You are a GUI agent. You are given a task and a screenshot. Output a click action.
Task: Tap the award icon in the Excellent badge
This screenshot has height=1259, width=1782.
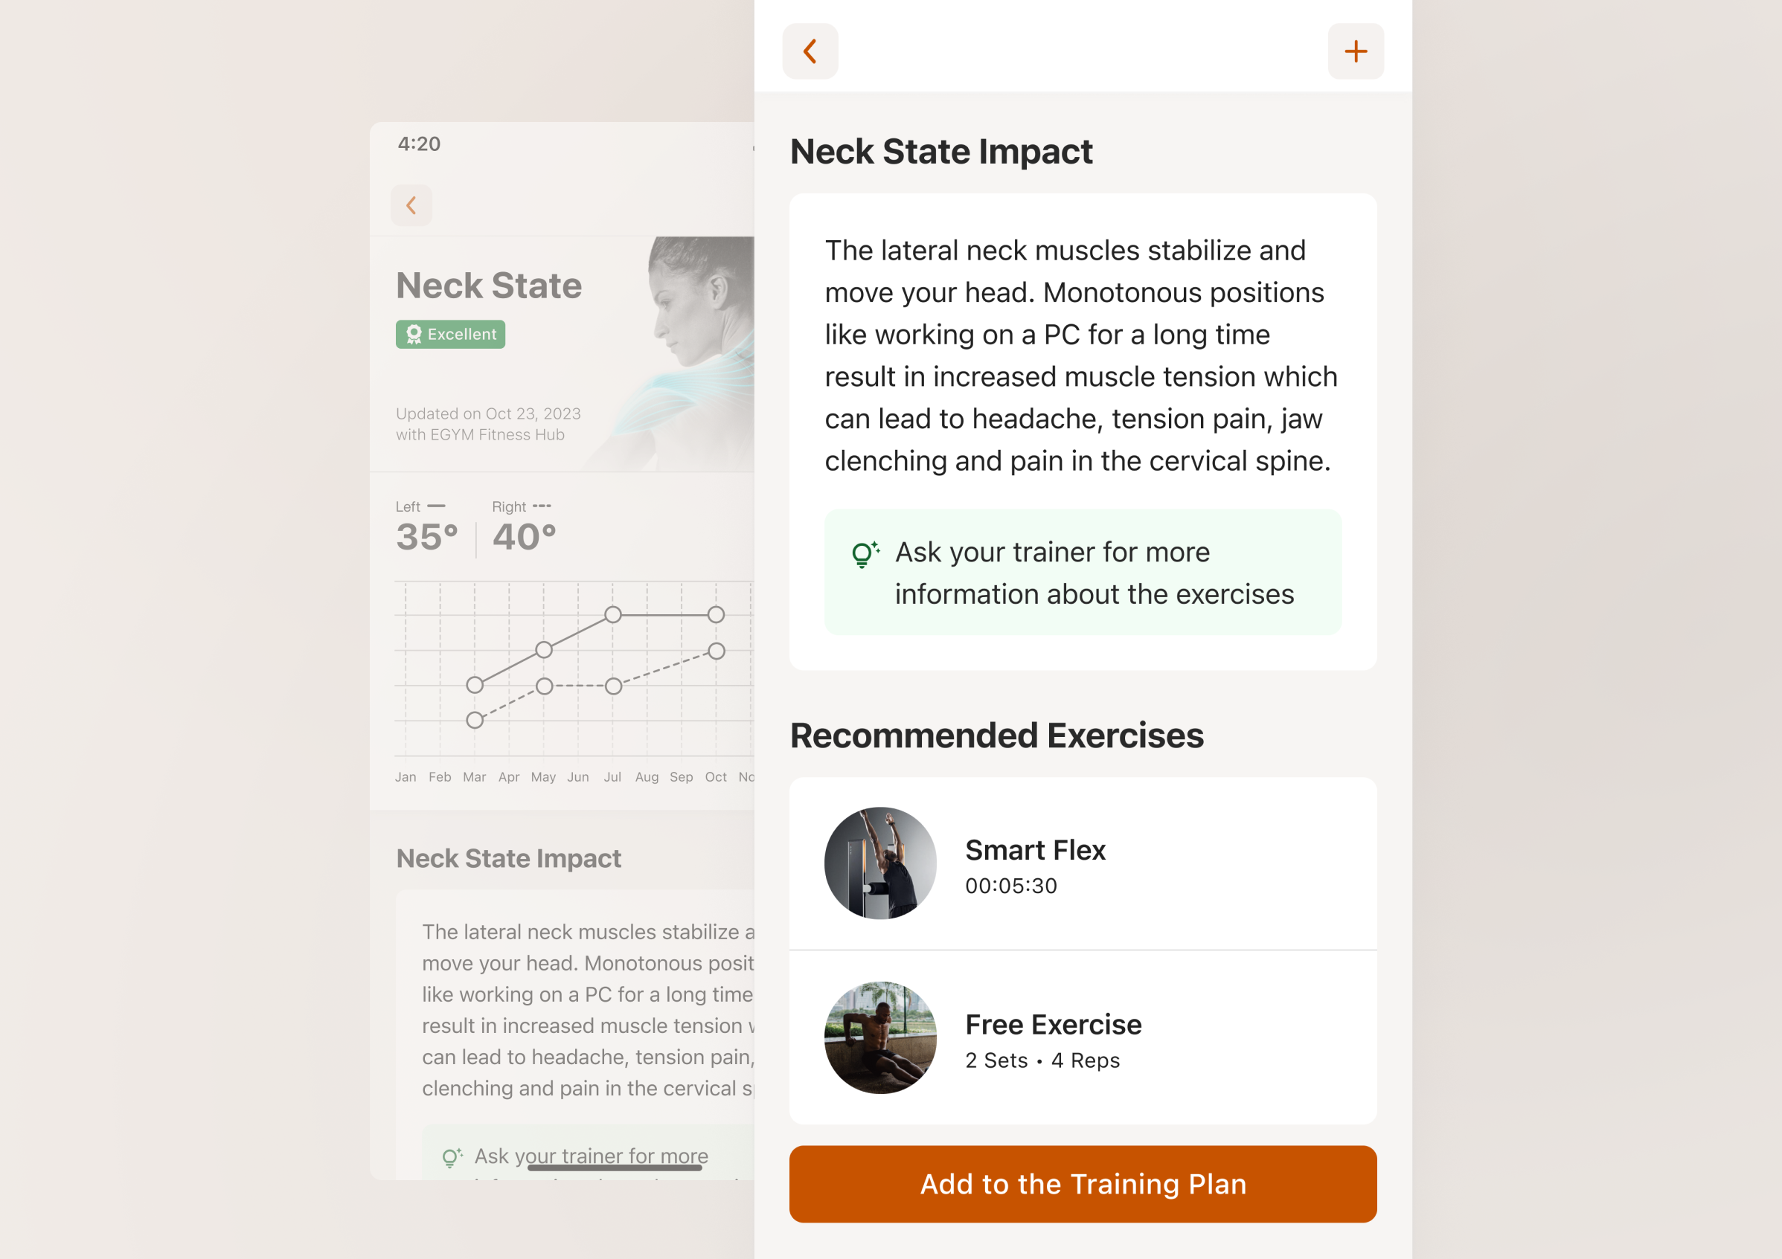click(414, 335)
